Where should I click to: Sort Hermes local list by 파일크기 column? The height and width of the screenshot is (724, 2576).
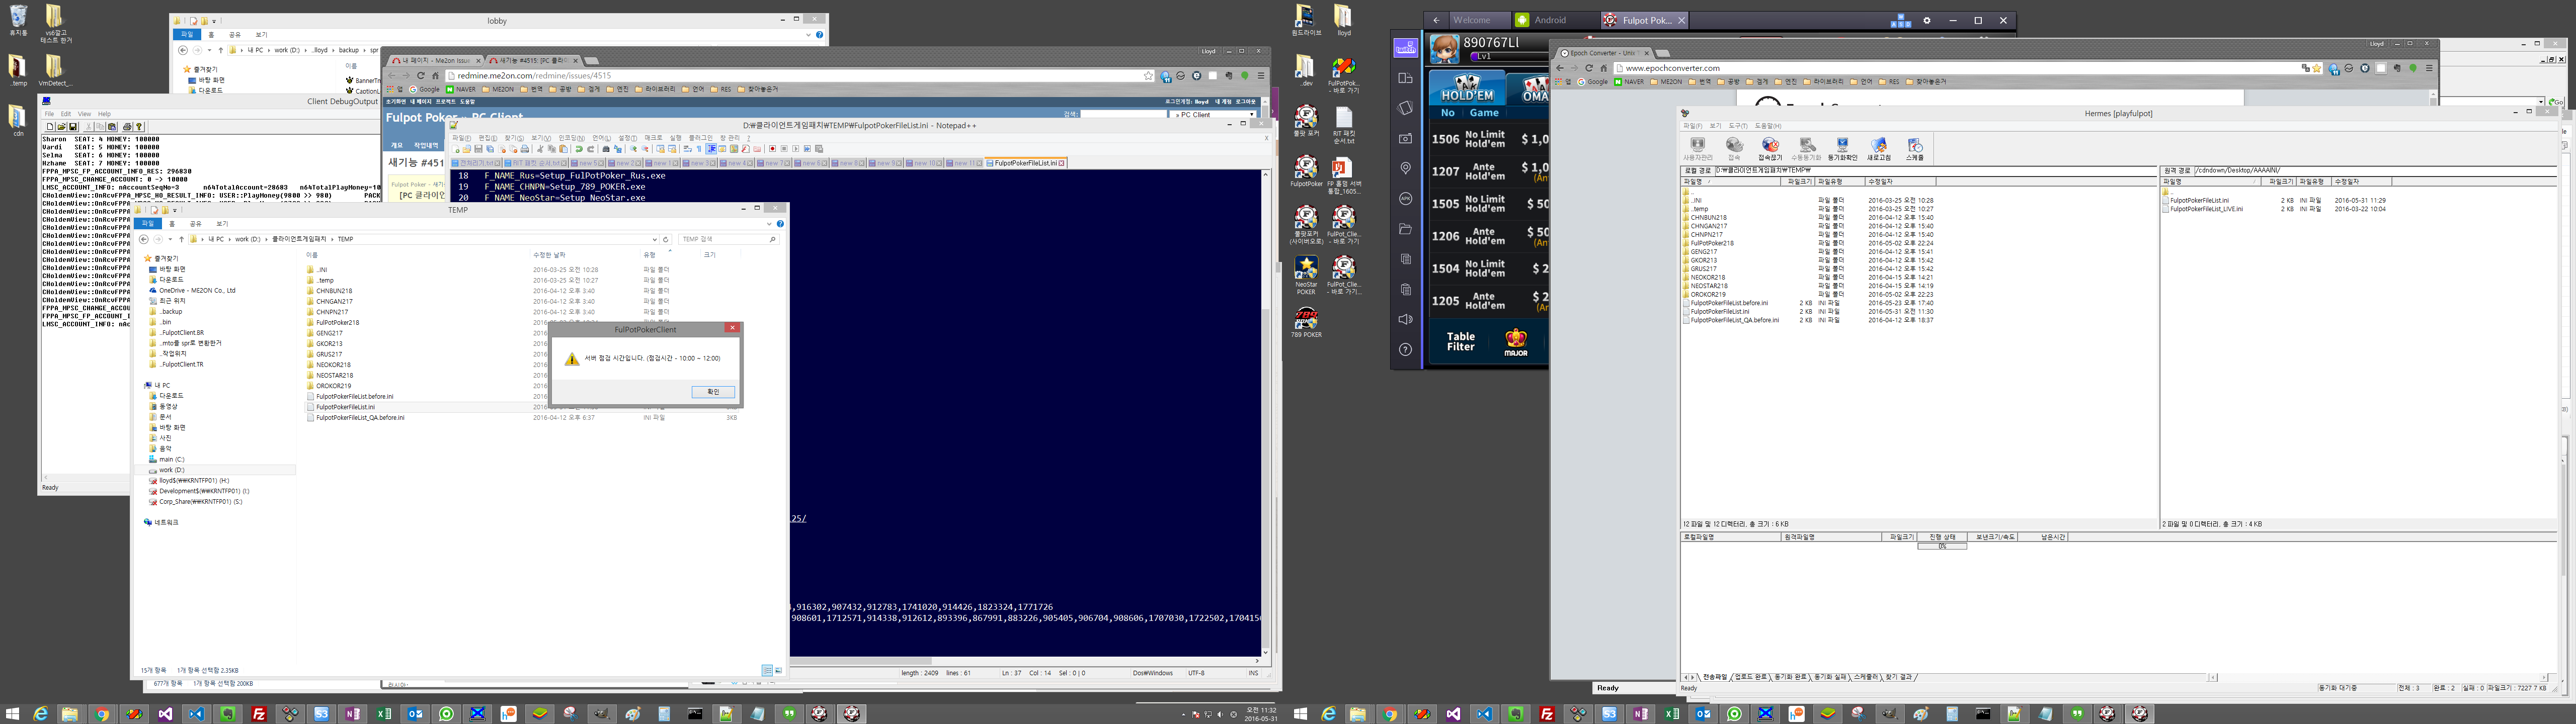[1799, 182]
